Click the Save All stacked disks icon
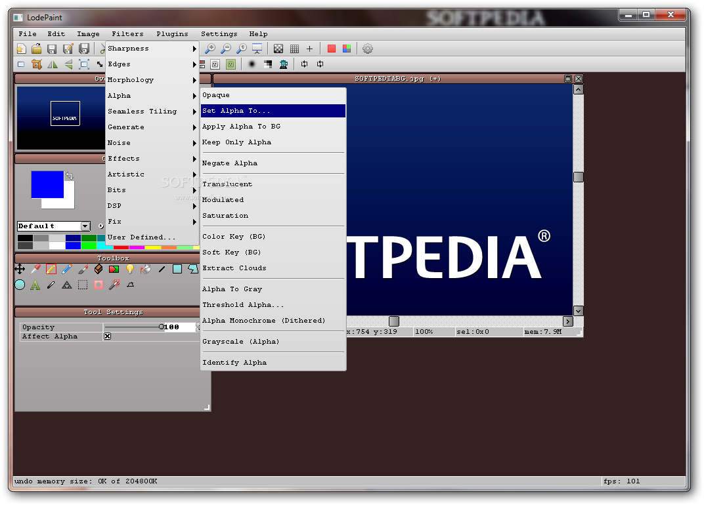704x505 pixels. pyautogui.click(x=84, y=49)
